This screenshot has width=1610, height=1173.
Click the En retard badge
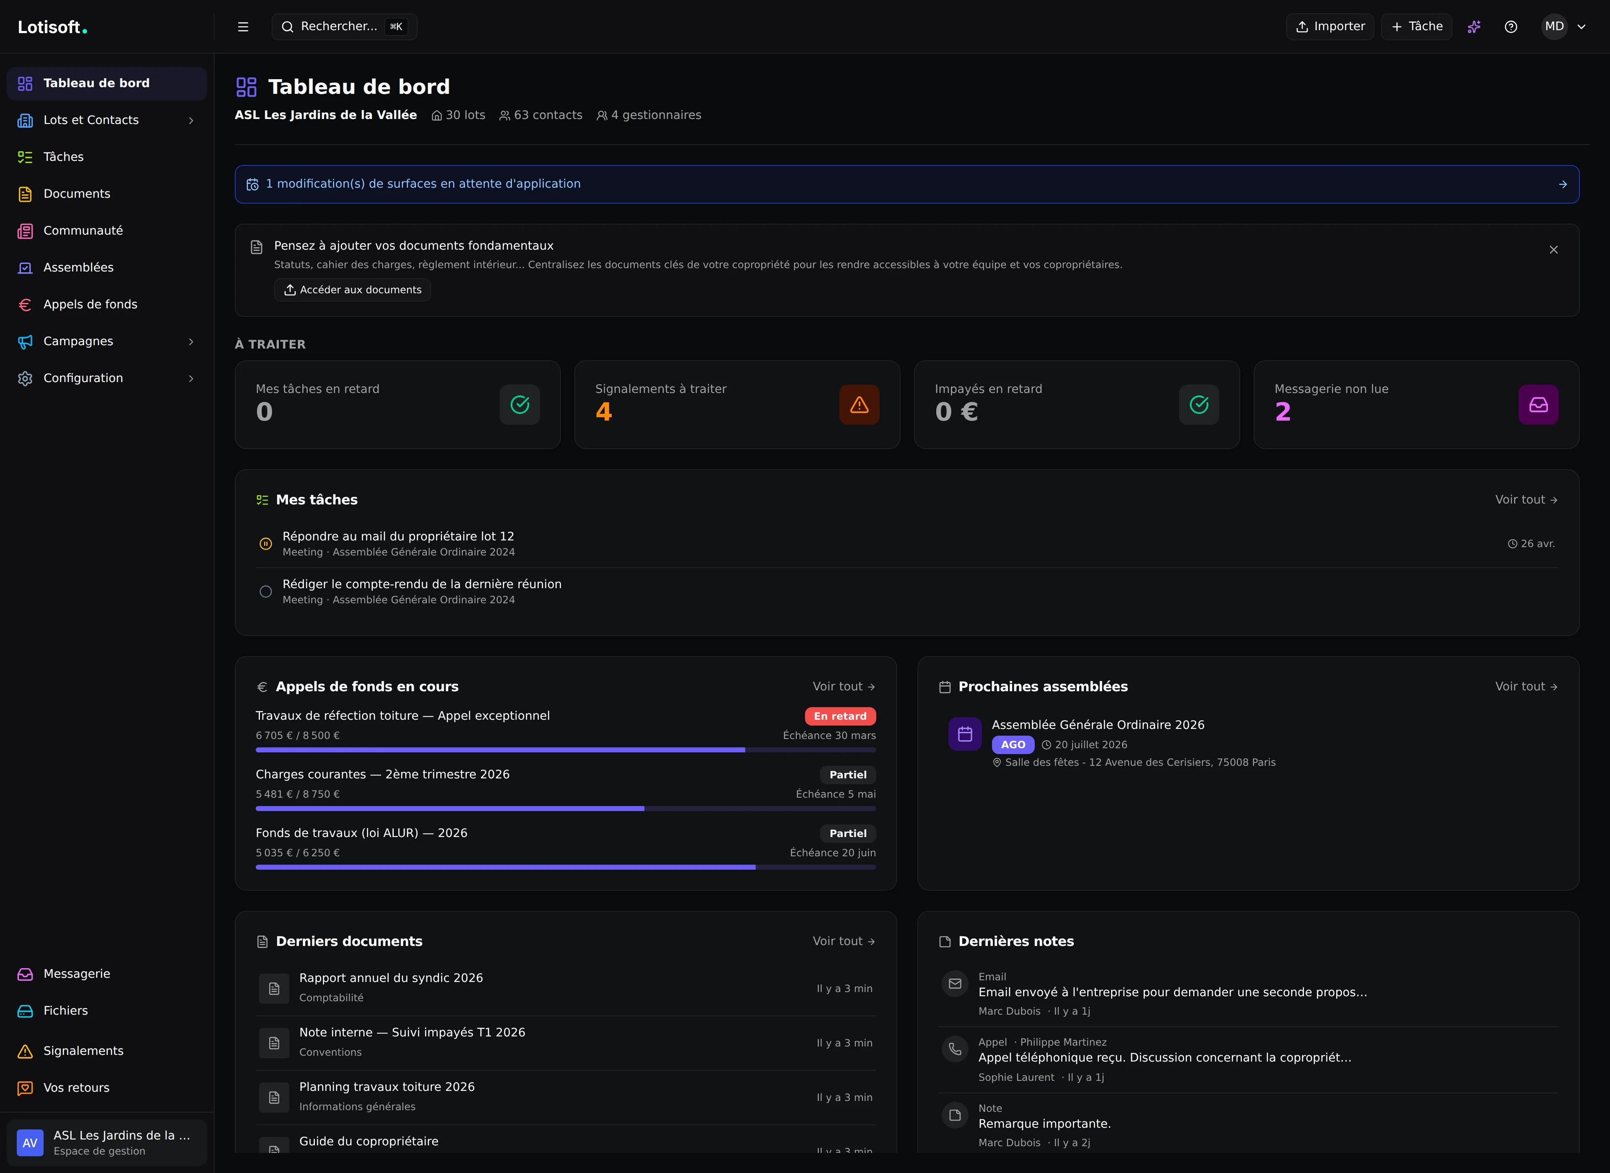click(x=840, y=716)
